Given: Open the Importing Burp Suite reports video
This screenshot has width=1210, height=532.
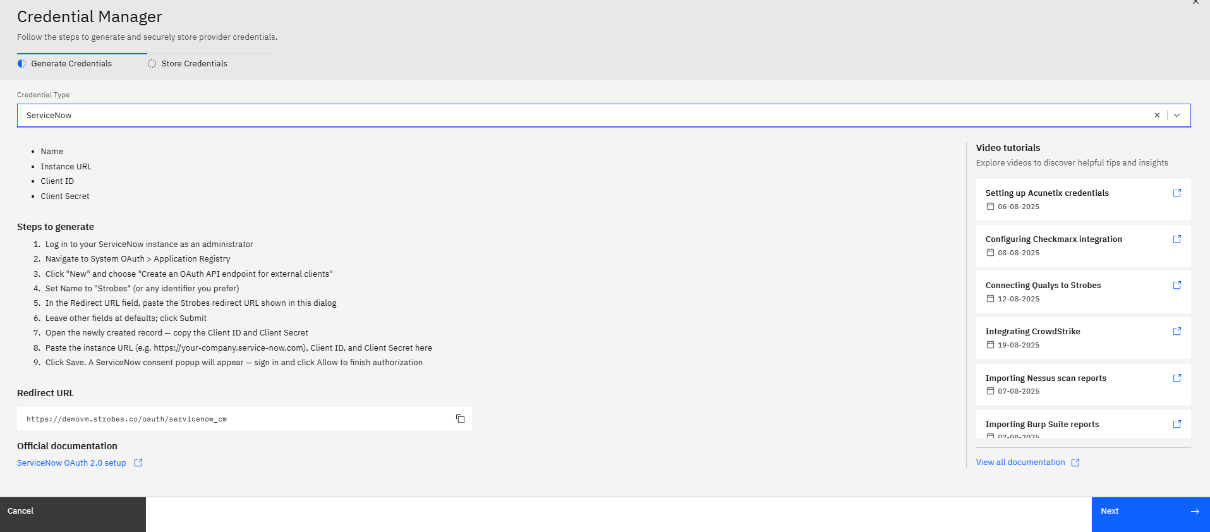Looking at the screenshot, I should pyautogui.click(x=1083, y=424).
